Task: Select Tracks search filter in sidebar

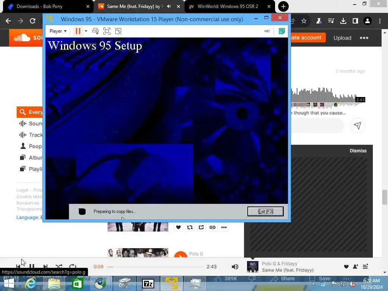Action: 31,135
